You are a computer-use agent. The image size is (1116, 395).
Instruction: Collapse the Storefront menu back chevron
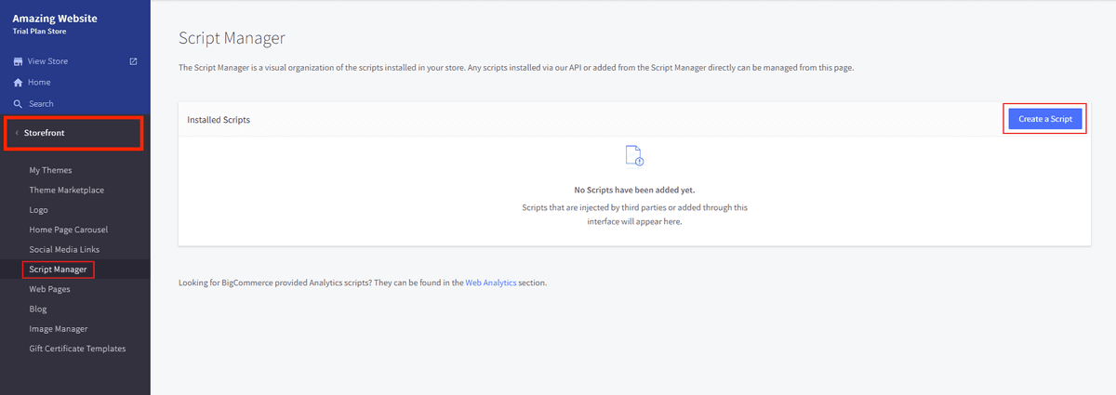[x=16, y=133]
